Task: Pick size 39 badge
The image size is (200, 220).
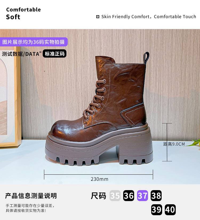Action: [x=157, y=210]
